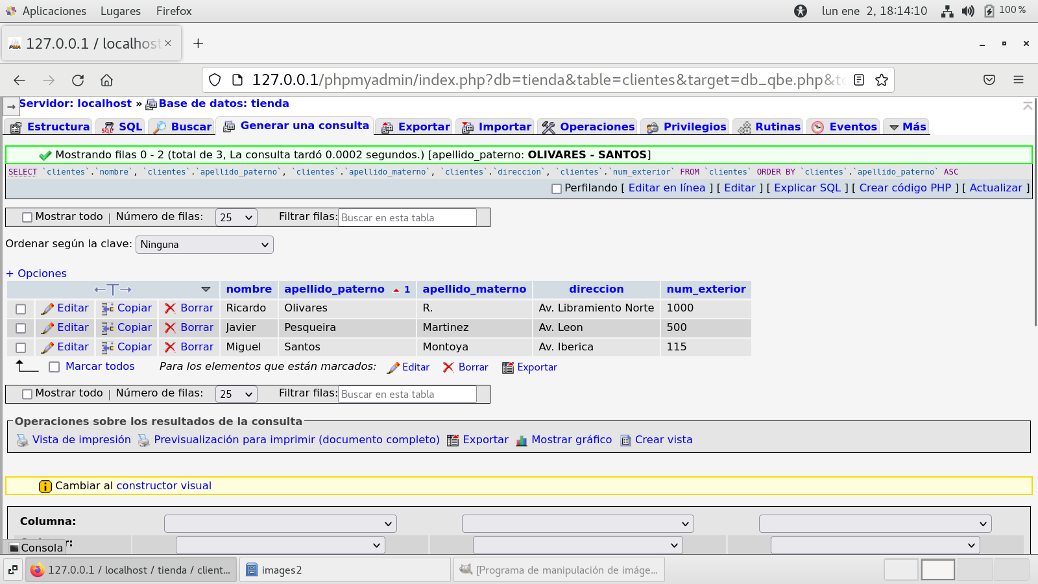This screenshot has width=1038, height=584.
Task: Open the top Número de filas dropdown
Action: (235, 217)
